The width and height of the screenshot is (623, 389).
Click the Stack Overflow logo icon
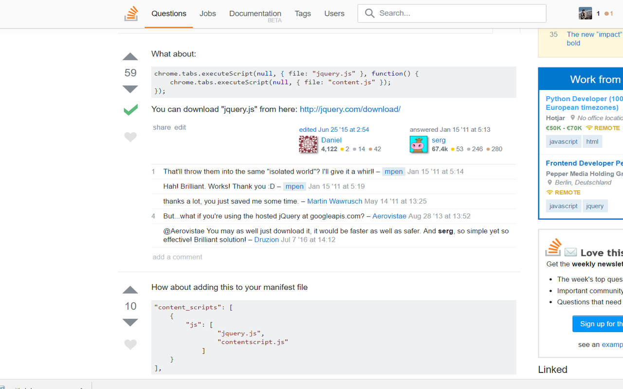pos(131,14)
